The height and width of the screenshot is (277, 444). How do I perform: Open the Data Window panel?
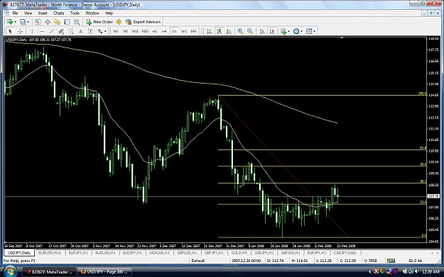click(x=48, y=22)
